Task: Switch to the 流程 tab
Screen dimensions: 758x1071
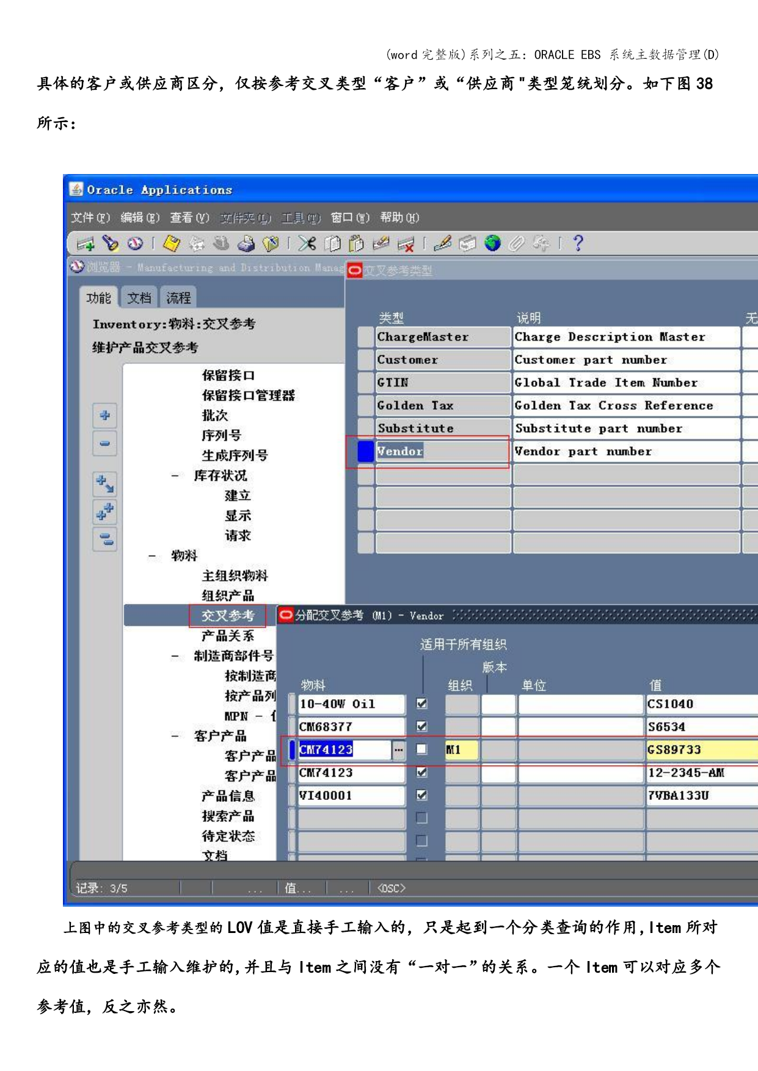Action: pos(178,298)
